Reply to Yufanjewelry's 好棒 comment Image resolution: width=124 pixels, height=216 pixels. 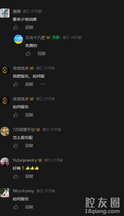click(29, 176)
